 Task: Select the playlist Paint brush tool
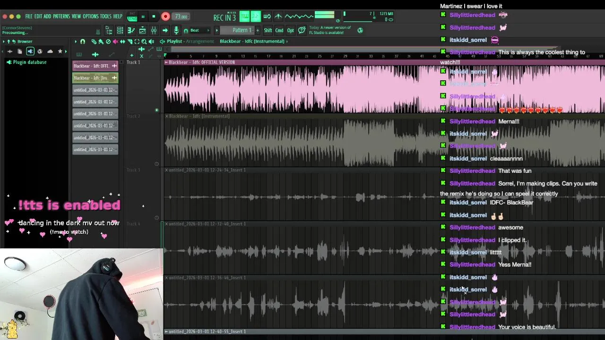click(101, 41)
